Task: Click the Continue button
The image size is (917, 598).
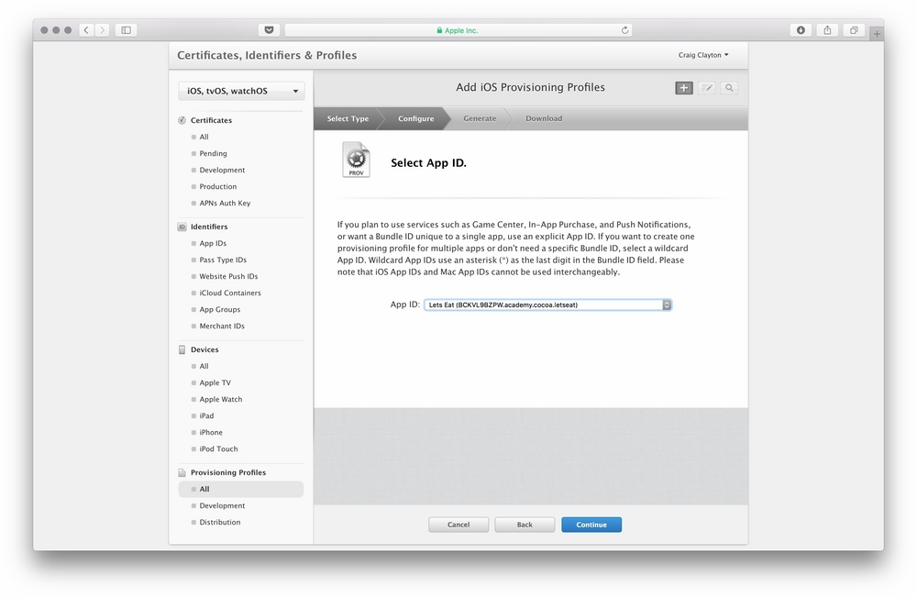Action: click(591, 525)
